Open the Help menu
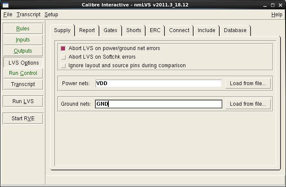This screenshot has width=286, height=187. pyautogui.click(x=277, y=15)
